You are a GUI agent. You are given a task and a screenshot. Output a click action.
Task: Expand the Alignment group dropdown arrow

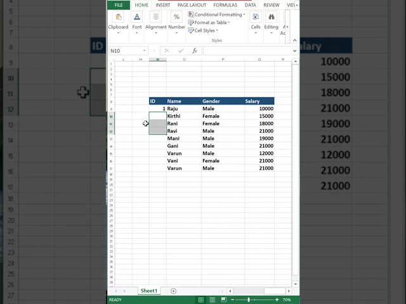pos(156,33)
